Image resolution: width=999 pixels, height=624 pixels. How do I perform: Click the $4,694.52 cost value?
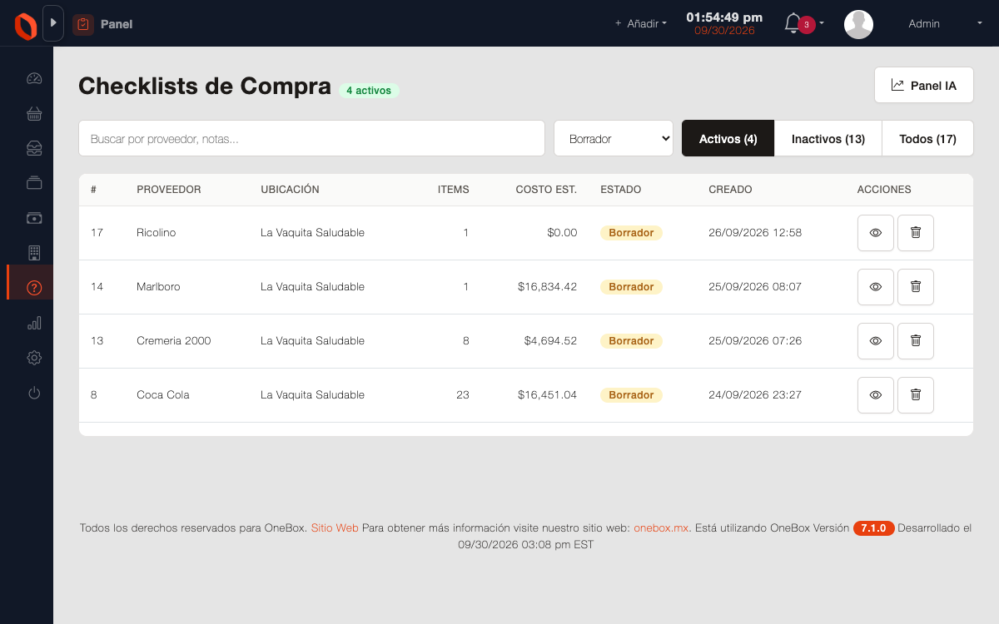550,341
